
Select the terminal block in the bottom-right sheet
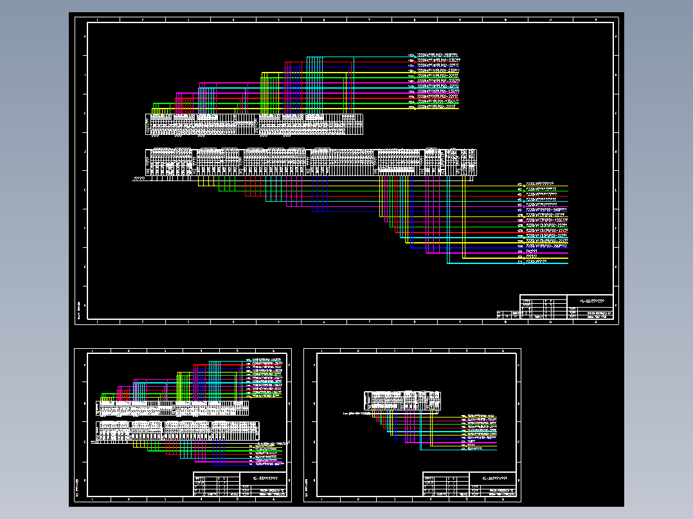click(402, 401)
